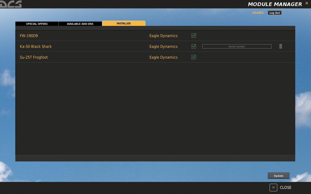This screenshot has height=194, width=311.
Task: Select the Su-25T Frogfoot module name
Action: [x=34, y=57]
